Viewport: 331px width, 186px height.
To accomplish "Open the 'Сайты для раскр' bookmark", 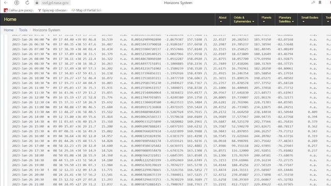I will pos(19,10).
